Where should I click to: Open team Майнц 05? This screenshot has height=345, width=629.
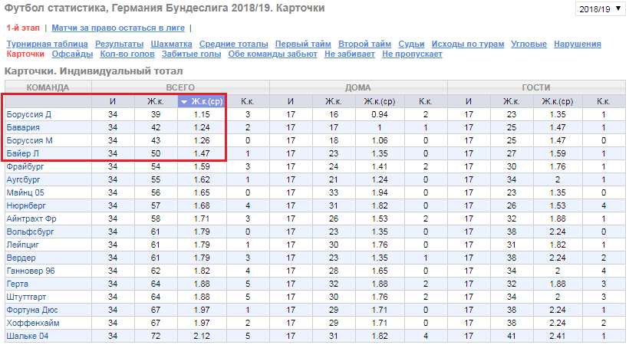(x=25, y=193)
